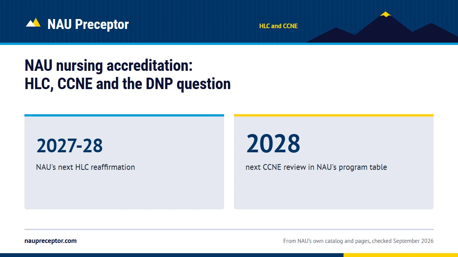Image resolution: width=458 pixels, height=257 pixels.
Task: Click the 2028 statistic figure
Action: click(273, 144)
